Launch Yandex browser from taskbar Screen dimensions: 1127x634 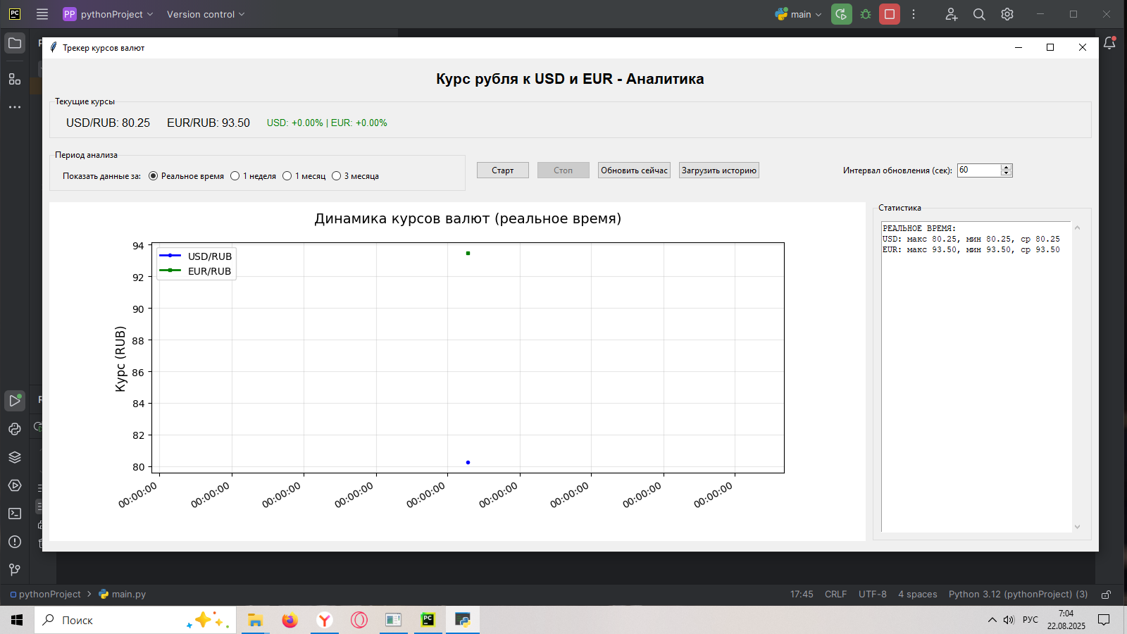324,620
